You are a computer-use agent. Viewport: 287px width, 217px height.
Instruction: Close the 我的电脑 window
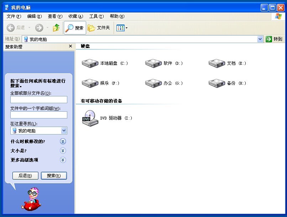pos(281,8)
